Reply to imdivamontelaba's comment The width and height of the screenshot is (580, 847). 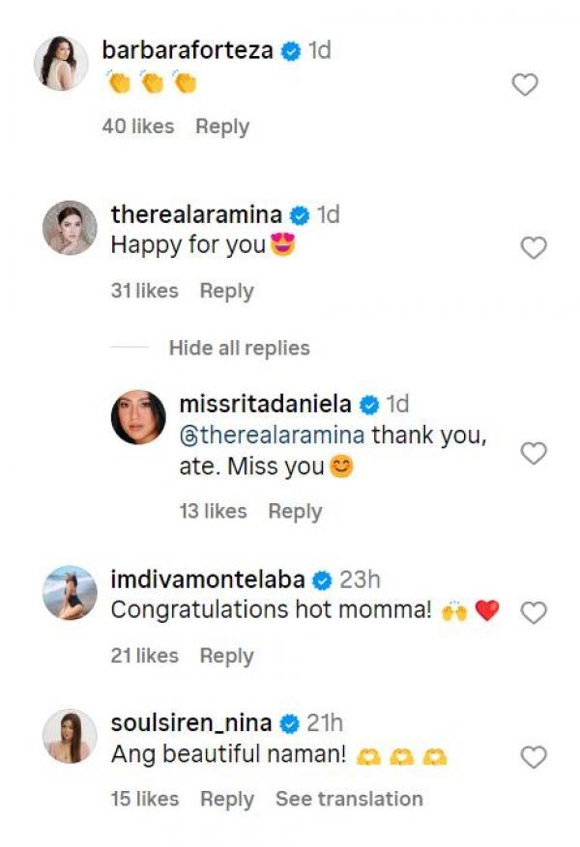pyautogui.click(x=226, y=656)
